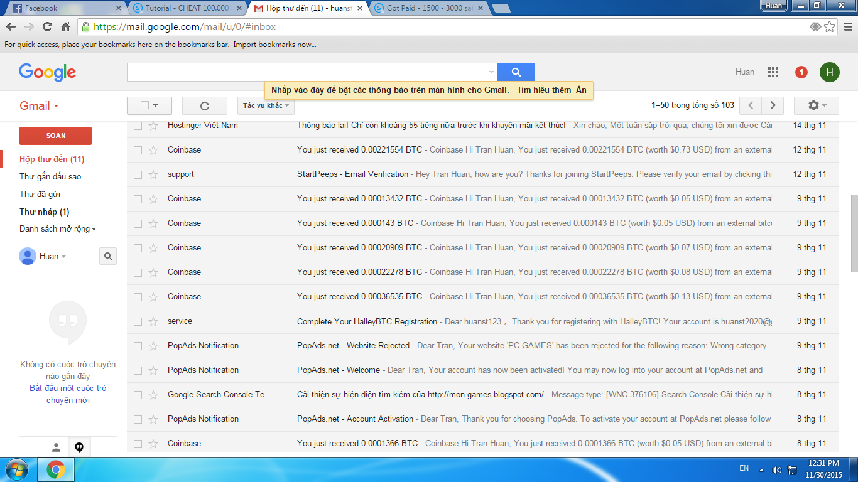The width and height of the screenshot is (858, 482).
Task: Go to Chrome home page
Action: tap(65, 27)
